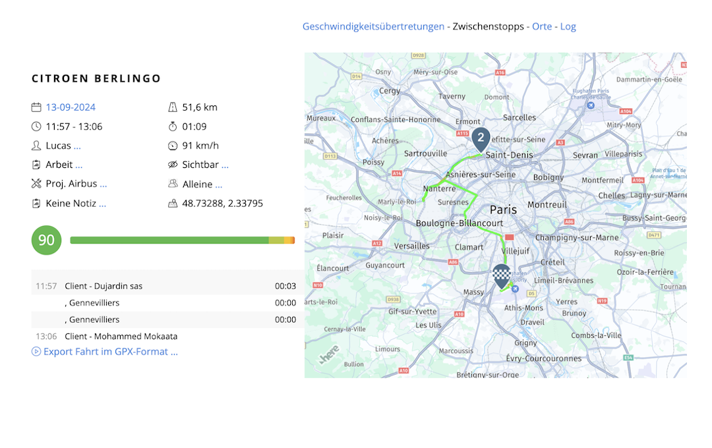Change trip type via dots after Arbeit

79,165
